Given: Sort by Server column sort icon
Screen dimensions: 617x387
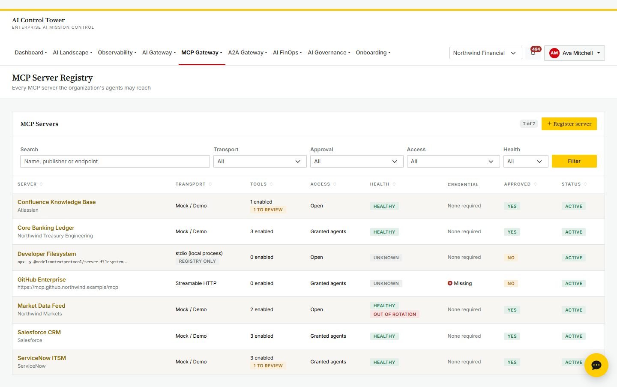Looking at the screenshot, I should click(x=41, y=184).
